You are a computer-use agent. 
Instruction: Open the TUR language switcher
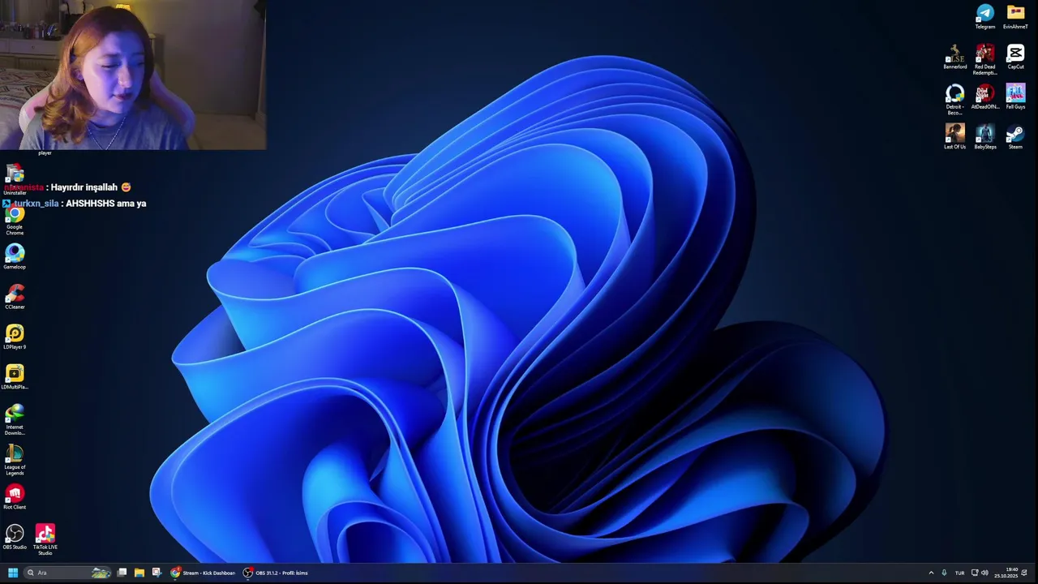(x=959, y=573)
